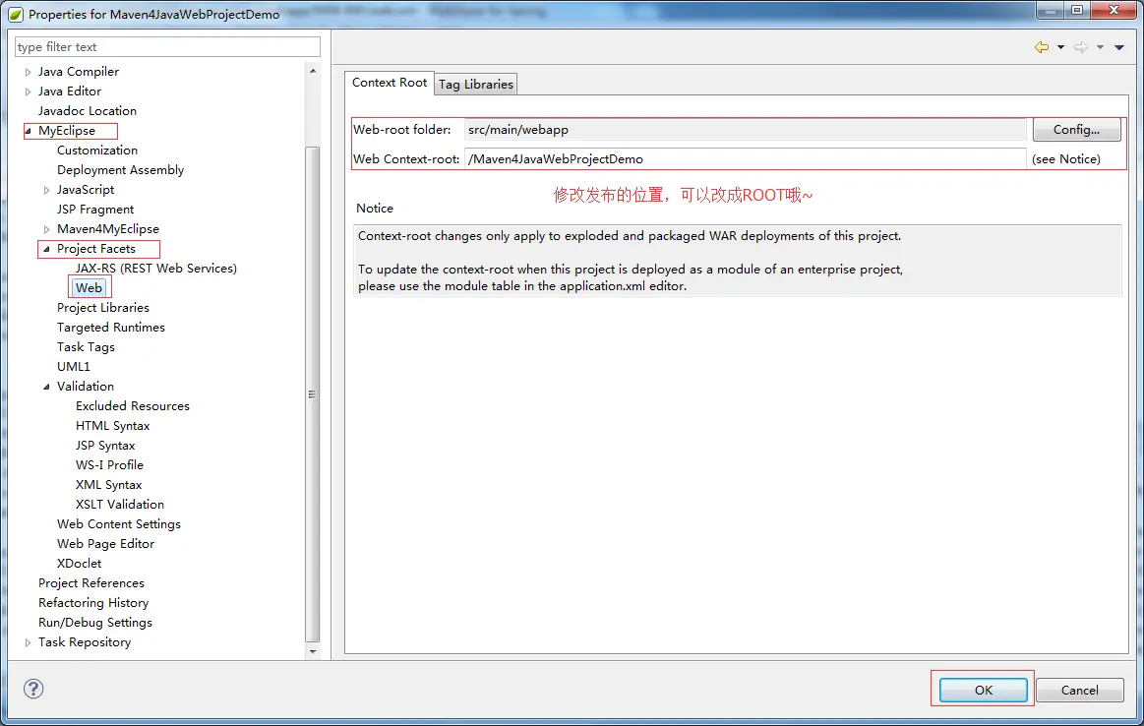Image resolution: width=1144 pixels, height=726 pixels.
Task: Select Excluded Resources under Validation
Action: pos(132,406)
